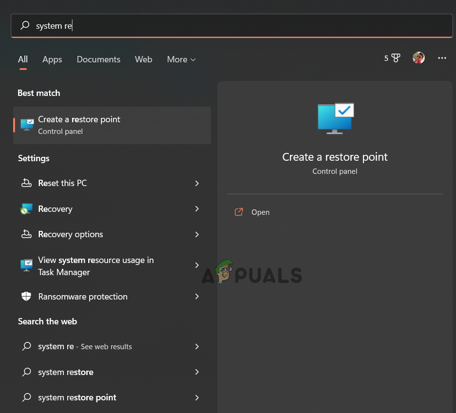Expand the Reset this PC chevron
The width and height of the screenshot is (456, 413).
coord(197,183)
